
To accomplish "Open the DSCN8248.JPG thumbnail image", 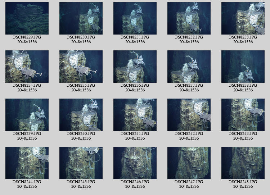I will 243,163.
